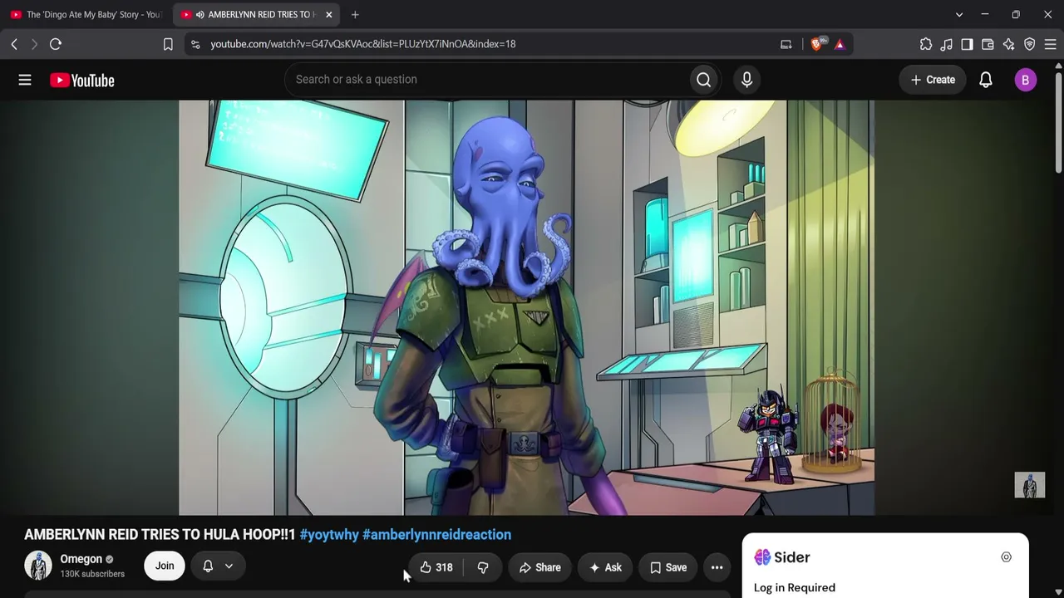
Task: Select the AMBERLYNN REID TRIES TO tab
Action: tap(257, 15)
